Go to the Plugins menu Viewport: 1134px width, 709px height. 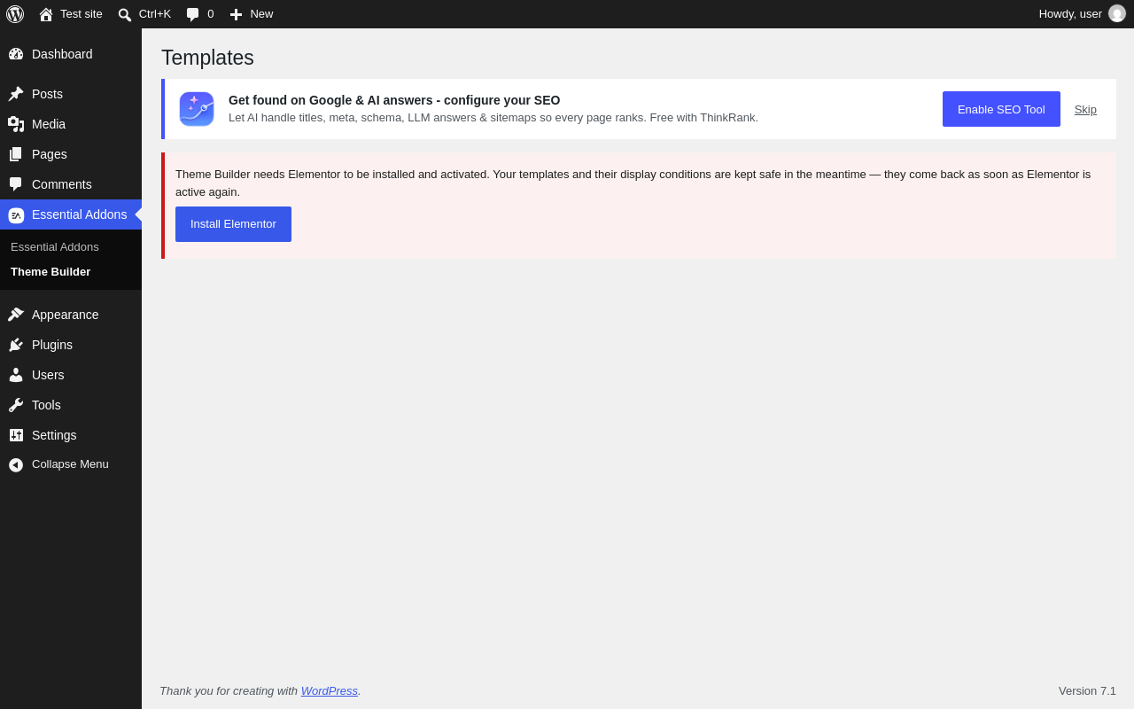(71, 345)
